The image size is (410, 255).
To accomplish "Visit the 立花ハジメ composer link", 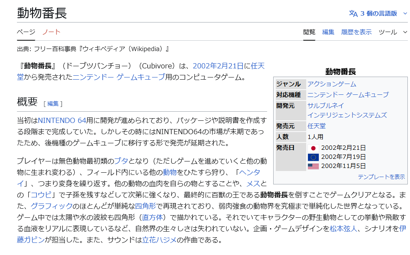I will 160,239.
